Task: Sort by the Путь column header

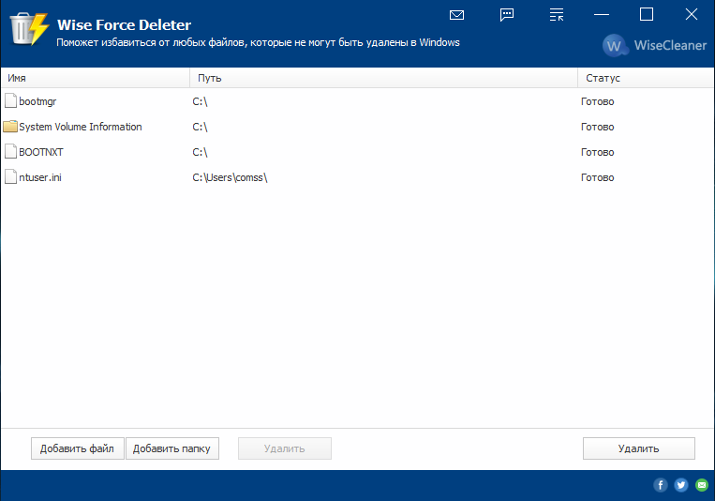Action: [x=383, y=78]
